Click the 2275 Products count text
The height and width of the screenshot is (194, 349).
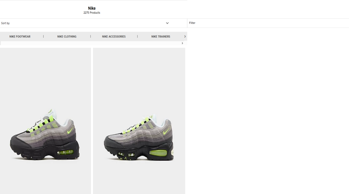(92, 13)
